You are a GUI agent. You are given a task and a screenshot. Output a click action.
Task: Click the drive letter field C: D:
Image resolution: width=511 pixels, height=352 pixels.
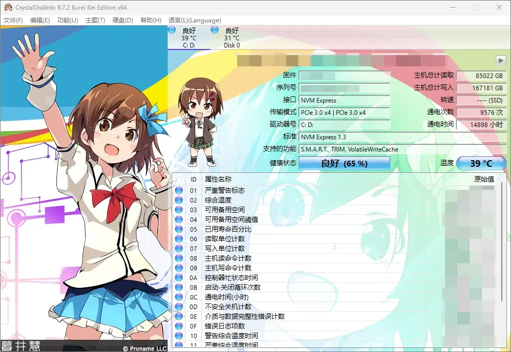coord(344,124)
